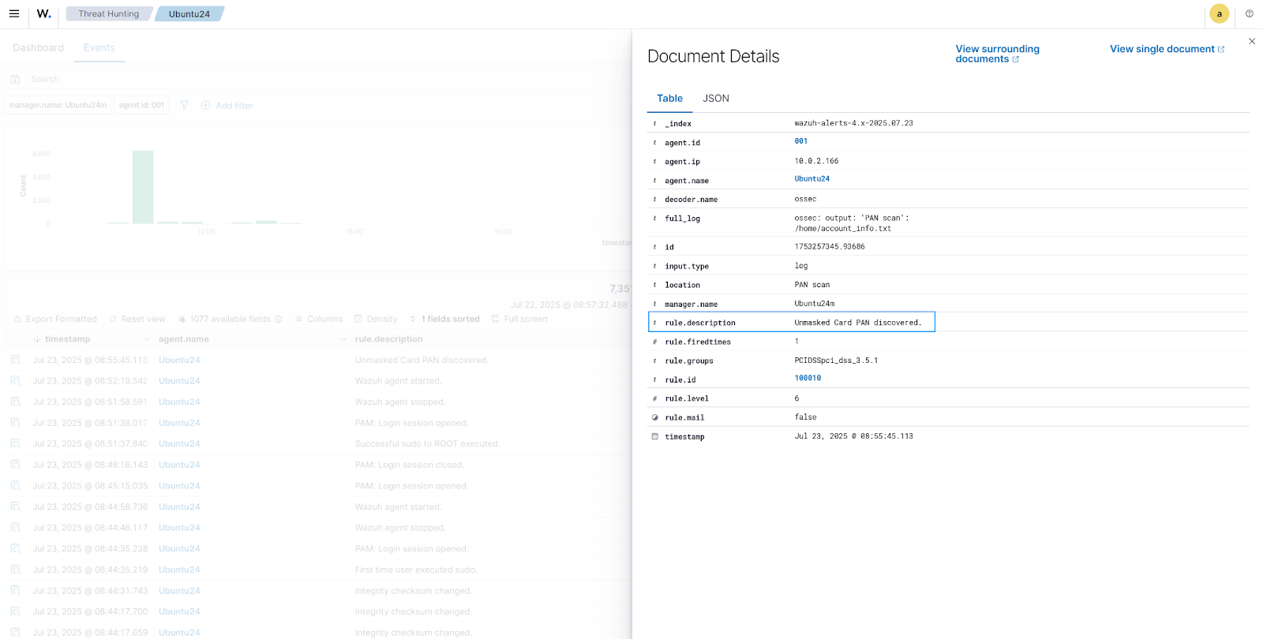The image size is (1263, 639).
Task: Click agent.id value 001 link
Action: click(x=800, y=141)
